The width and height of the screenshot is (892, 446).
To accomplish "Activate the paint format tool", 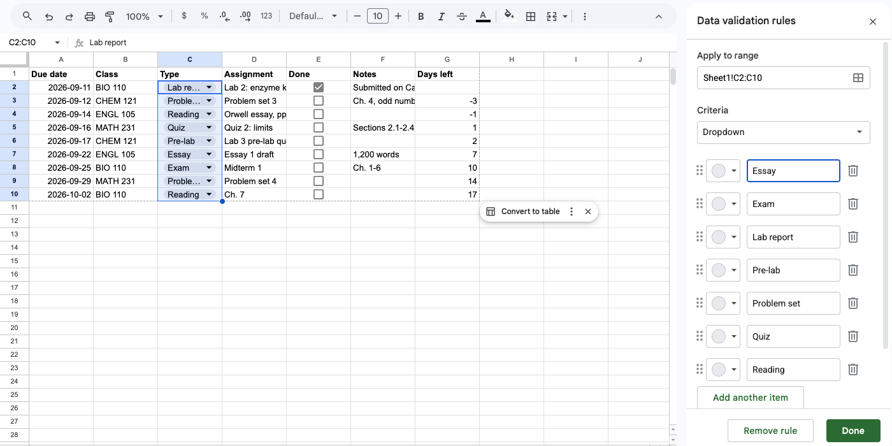I will [x=110, y=16].
